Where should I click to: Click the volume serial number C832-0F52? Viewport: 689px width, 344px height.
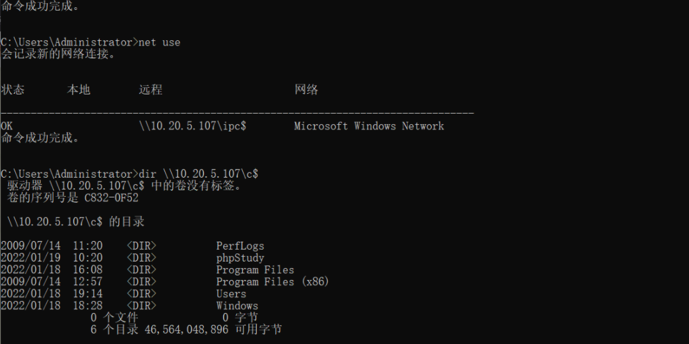coord(111,198)
